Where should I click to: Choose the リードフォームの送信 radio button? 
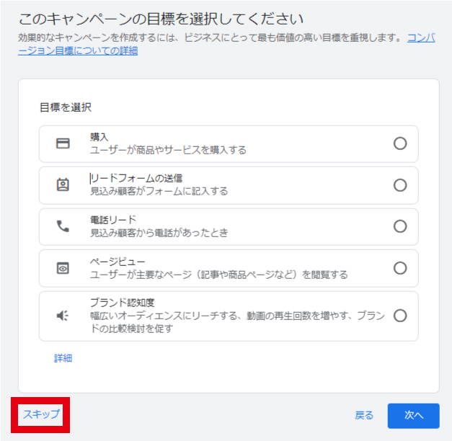[x=400, y=185]
